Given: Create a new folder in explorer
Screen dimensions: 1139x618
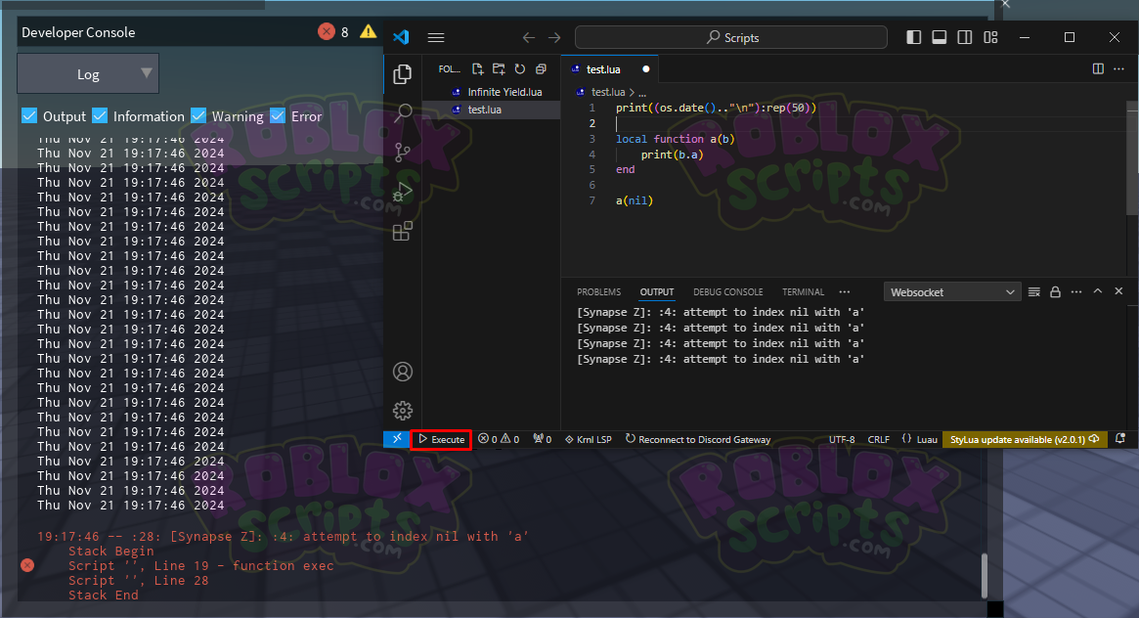Looking at the screenshot, I should (x=499, y=69).
